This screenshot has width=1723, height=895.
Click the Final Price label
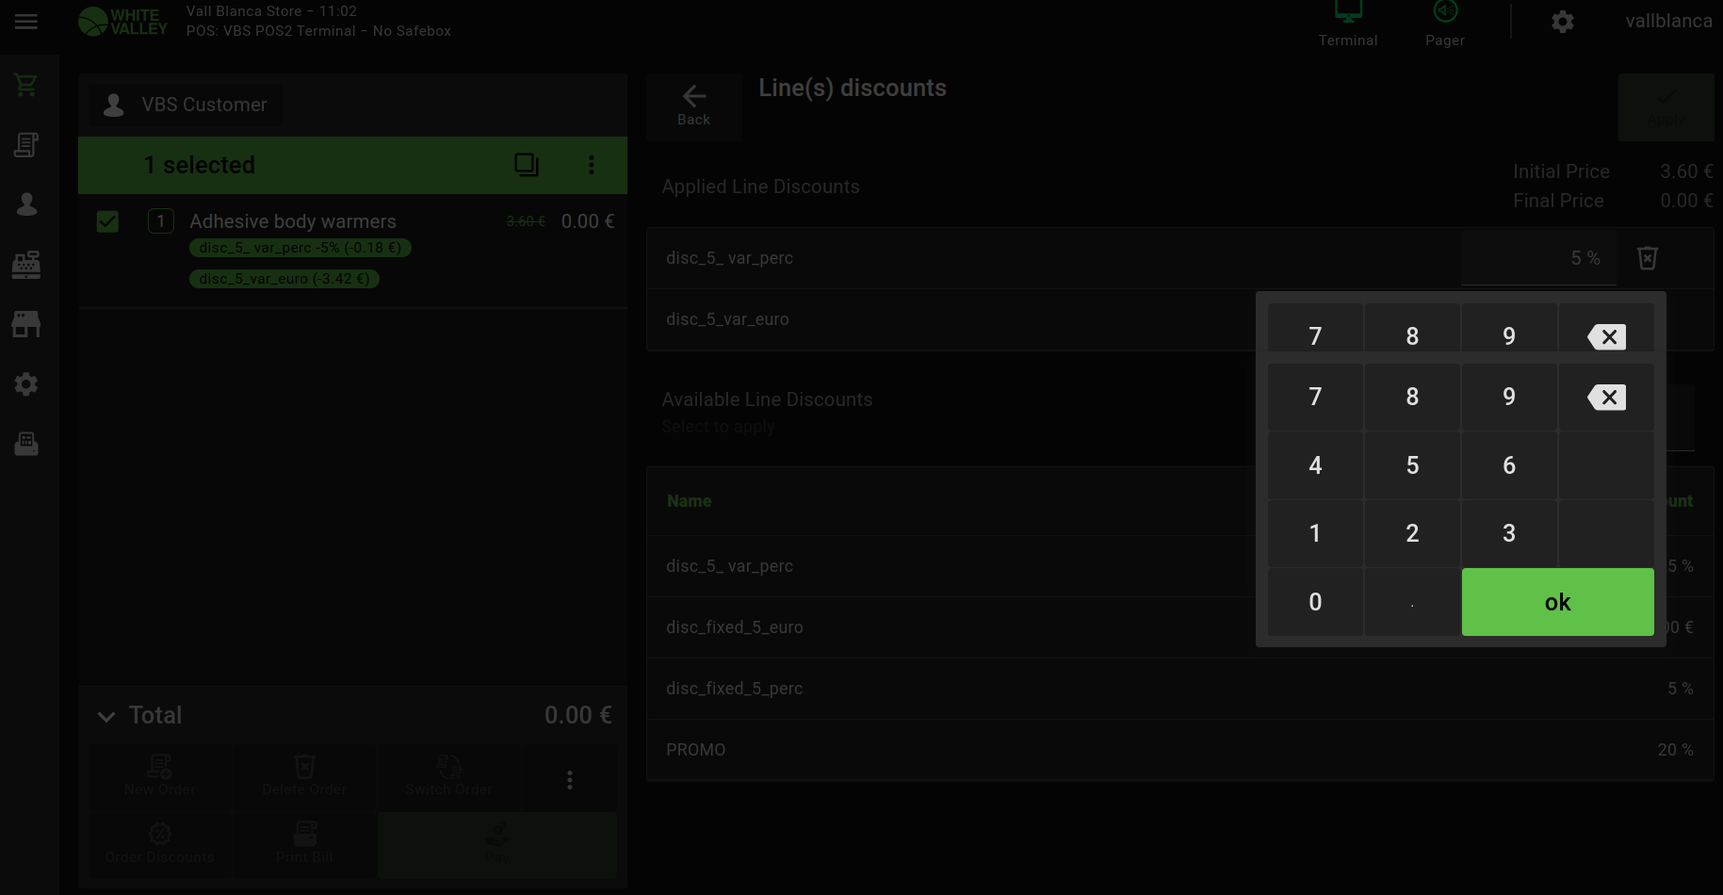click(1558, 201)
